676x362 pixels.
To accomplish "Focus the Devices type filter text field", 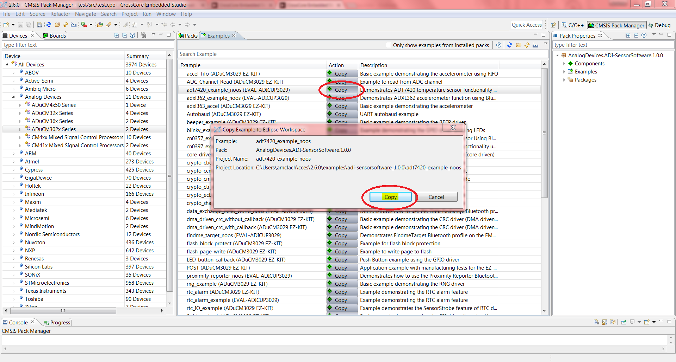I will tap(88, 45).
